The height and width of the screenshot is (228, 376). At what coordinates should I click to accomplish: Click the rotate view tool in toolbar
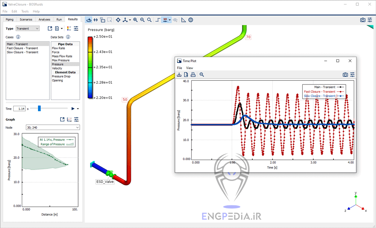[89, 20]
